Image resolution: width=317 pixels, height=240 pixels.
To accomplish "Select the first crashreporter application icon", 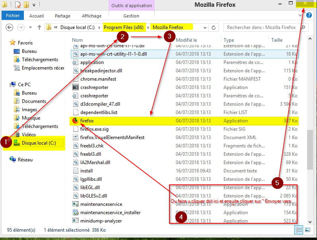I will click(x=76, y=87).
